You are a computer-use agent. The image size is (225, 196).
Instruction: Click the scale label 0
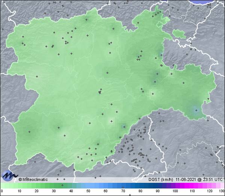click(x=2, y=191)
